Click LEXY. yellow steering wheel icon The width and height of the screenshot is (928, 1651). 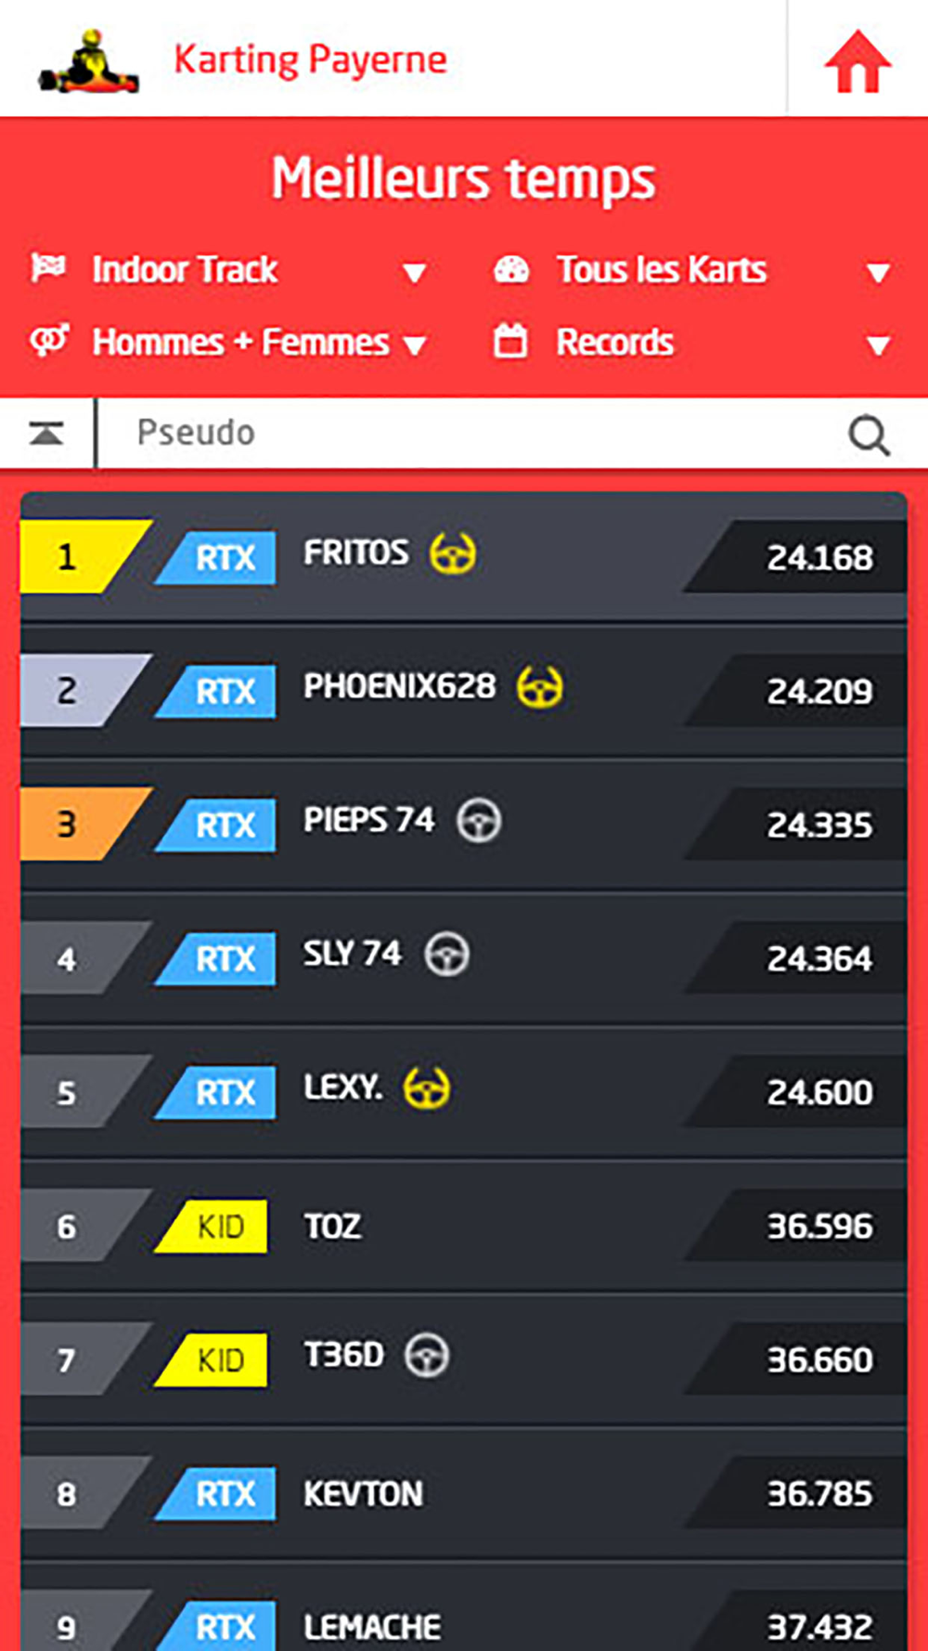[426, 1088]
